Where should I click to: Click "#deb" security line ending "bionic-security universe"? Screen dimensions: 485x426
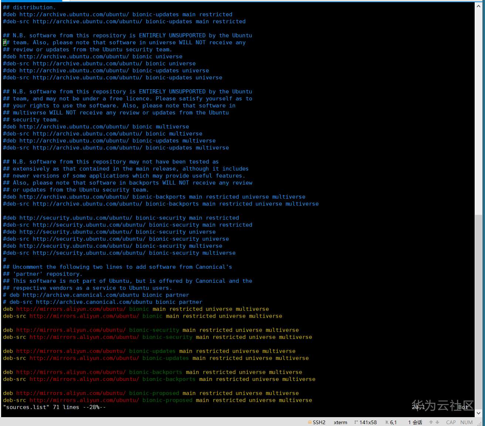[x=109, y=232]
